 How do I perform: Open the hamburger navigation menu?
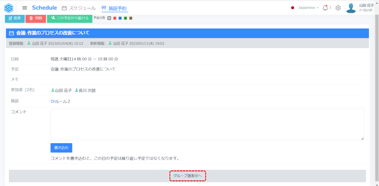[x=25, y=8]
